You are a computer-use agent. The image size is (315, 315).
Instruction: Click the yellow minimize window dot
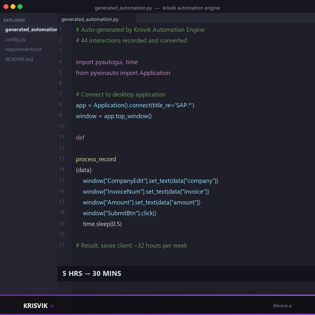13,6
